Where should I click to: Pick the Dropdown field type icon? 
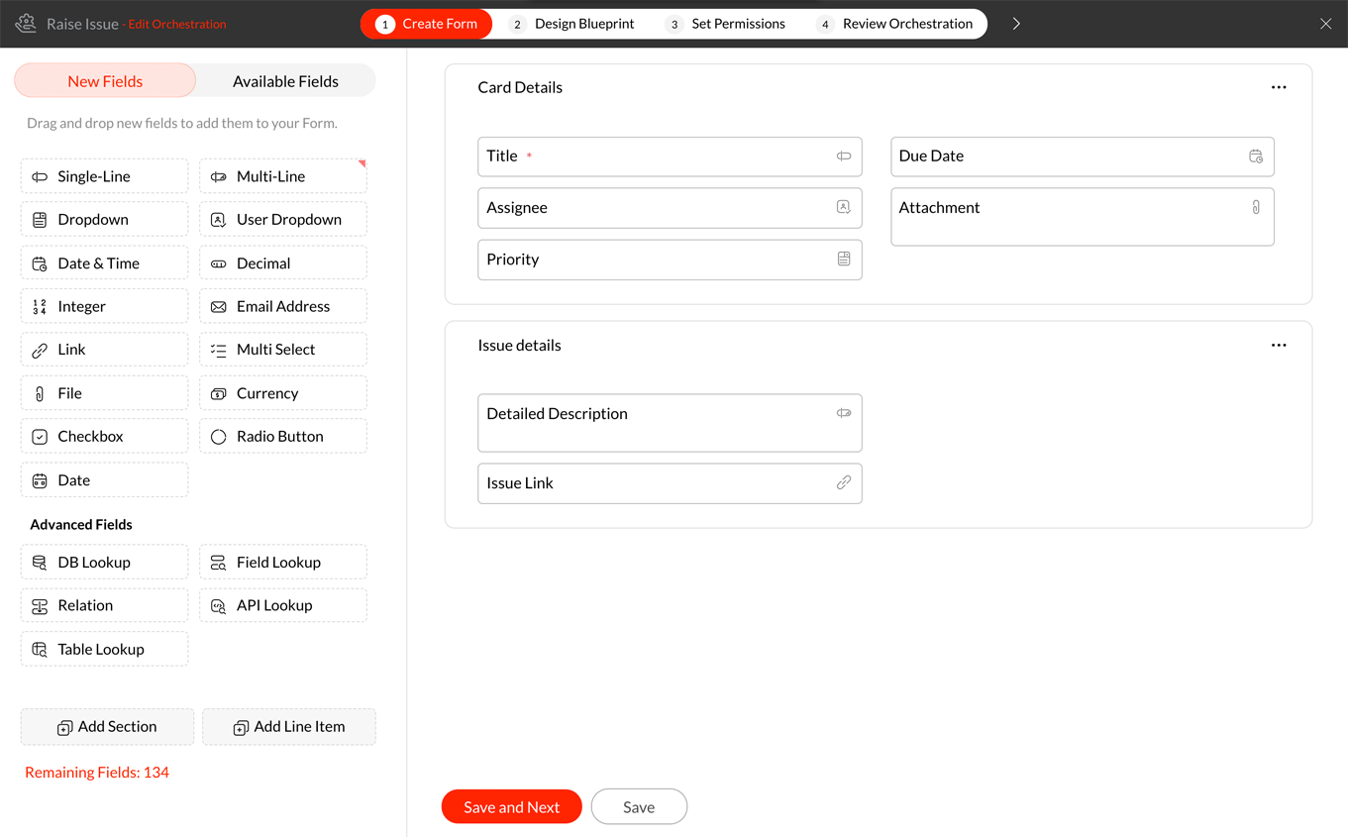pos(40,220)
